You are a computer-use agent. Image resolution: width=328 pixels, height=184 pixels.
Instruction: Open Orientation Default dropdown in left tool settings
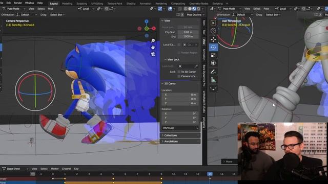pyautogui.click(x=27, y=15)
